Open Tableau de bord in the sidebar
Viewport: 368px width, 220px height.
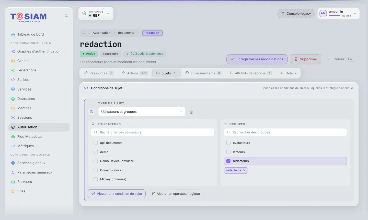(39, 34)
